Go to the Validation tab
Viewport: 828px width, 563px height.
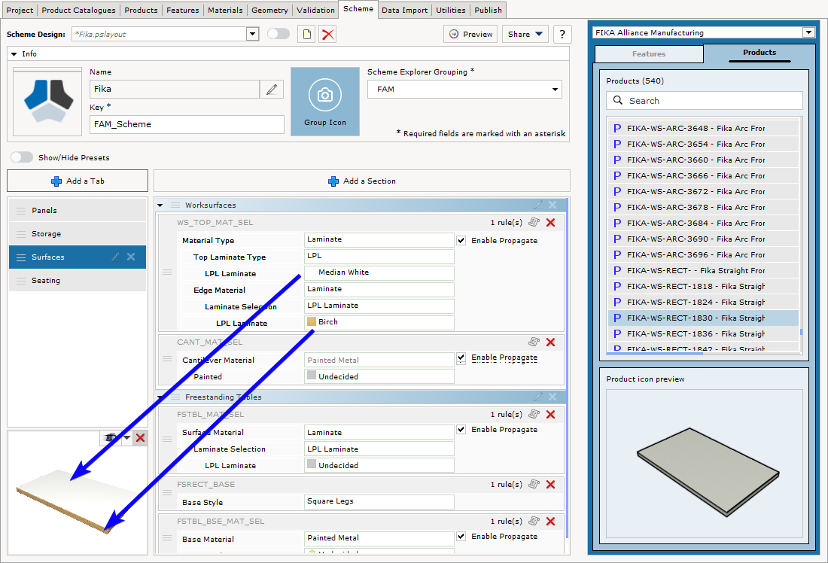315,10
